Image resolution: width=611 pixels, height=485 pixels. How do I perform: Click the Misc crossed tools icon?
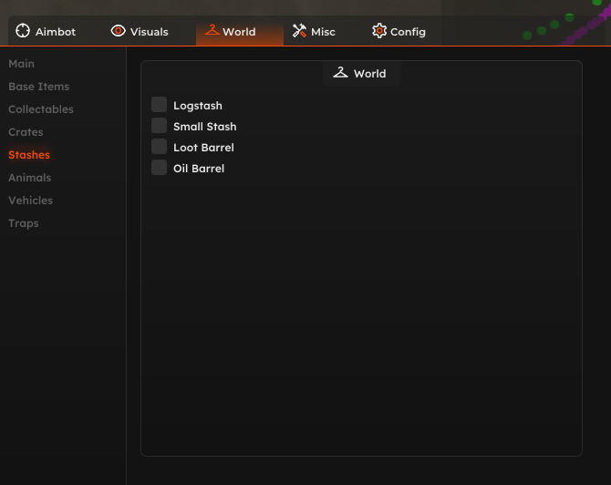click(x=299, y=31)
